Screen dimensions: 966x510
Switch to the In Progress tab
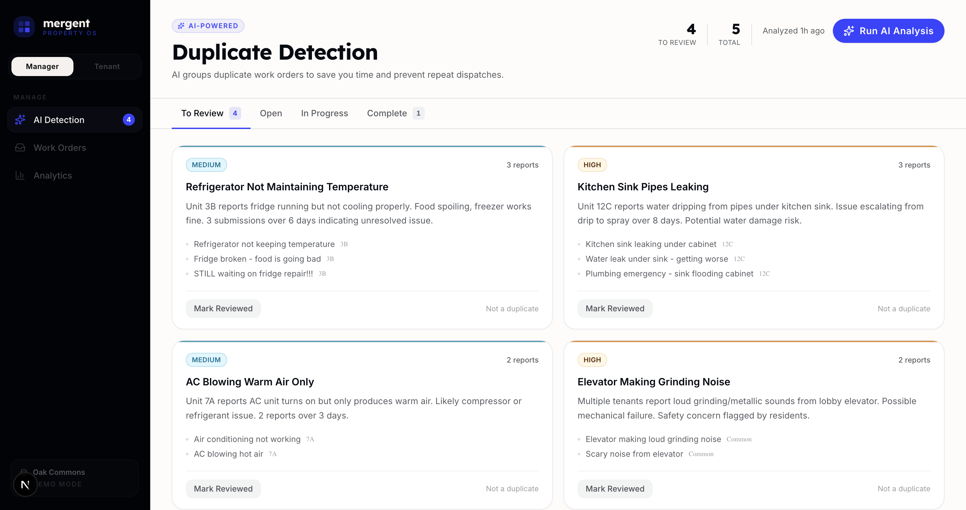click(x=324, y=113)
